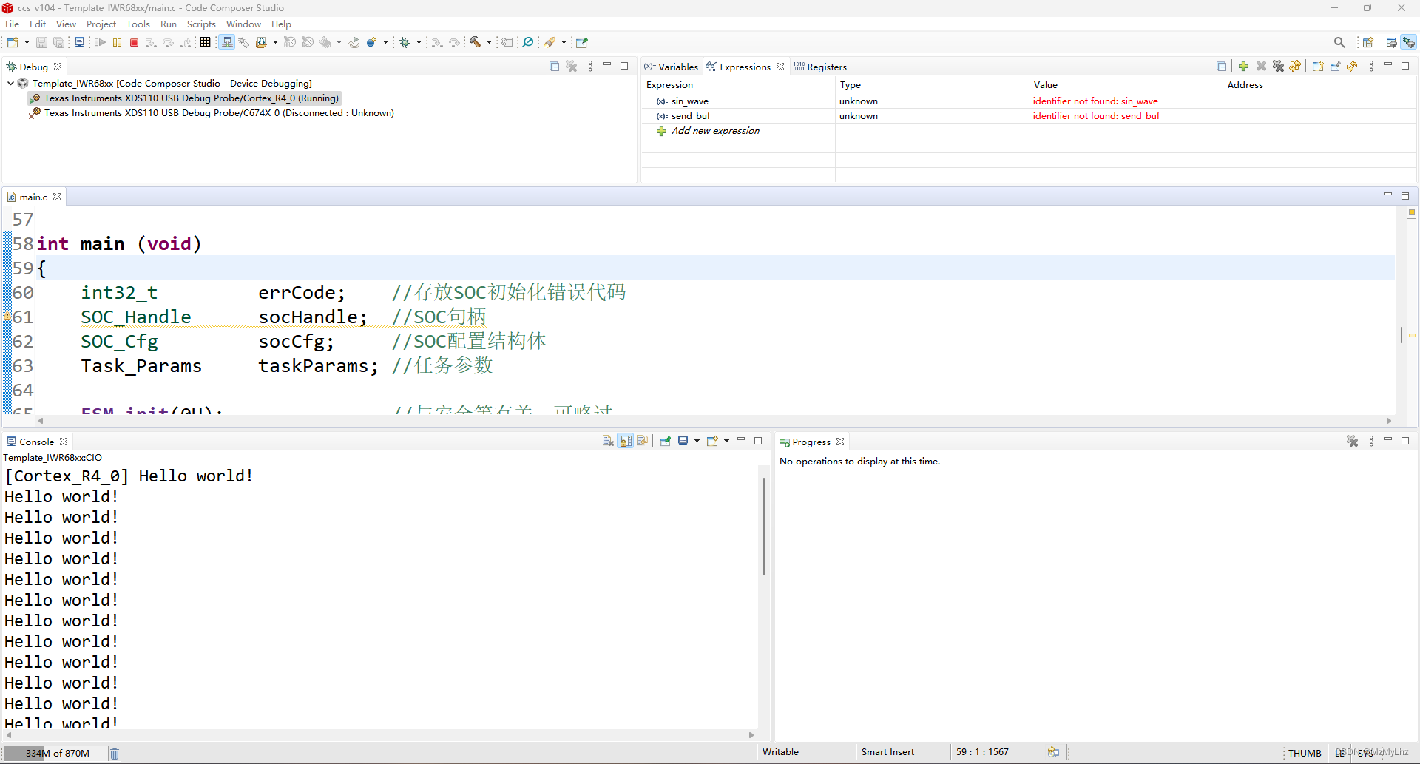Toggle the Scroll Lock console button

(x=626, y=442)
